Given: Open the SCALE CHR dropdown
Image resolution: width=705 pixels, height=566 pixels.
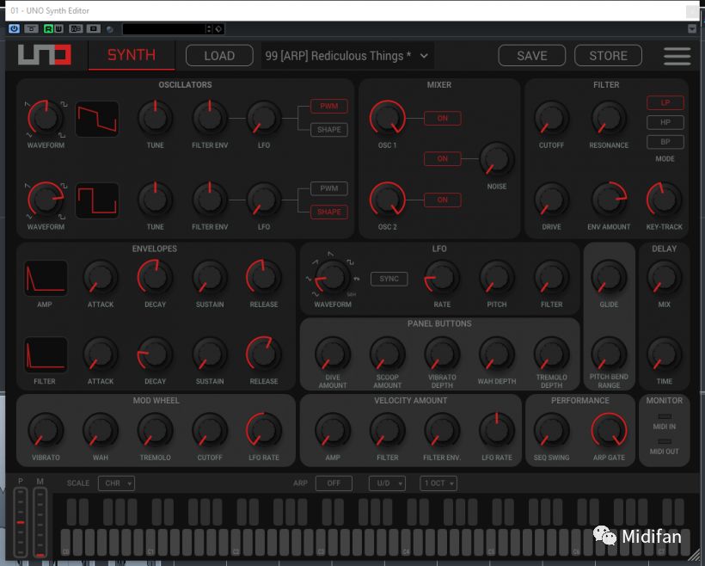Looking at the screenshot, I should point(116,483).
